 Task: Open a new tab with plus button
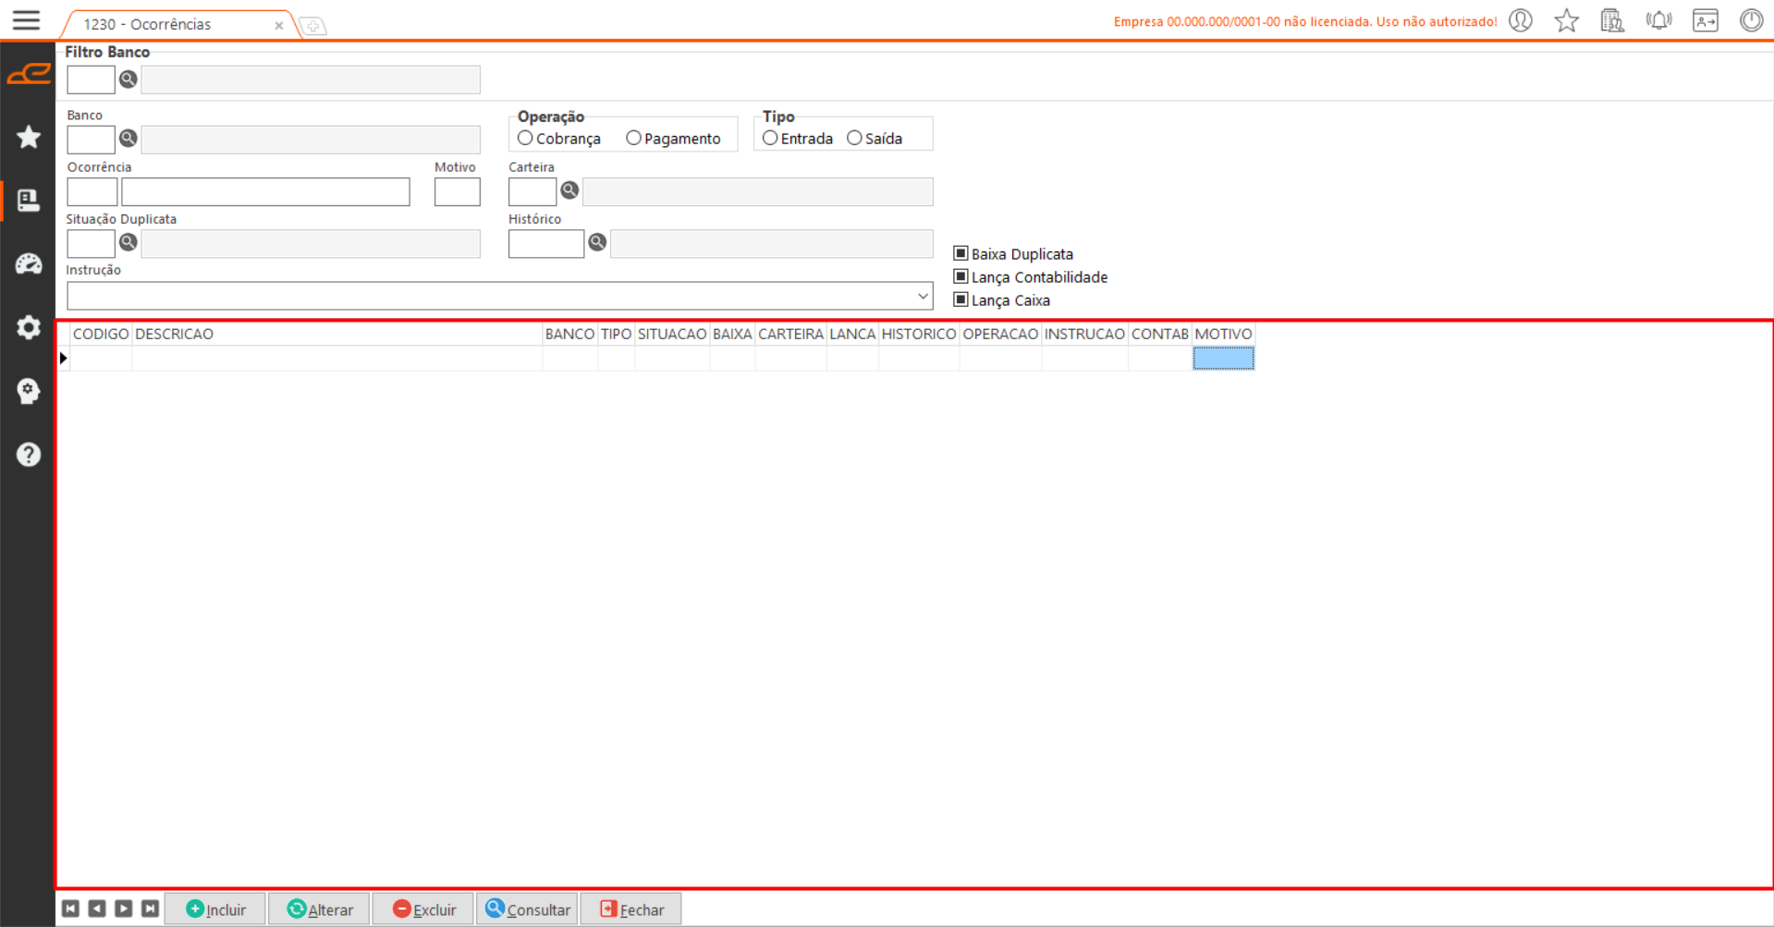[x=313, y=26]
